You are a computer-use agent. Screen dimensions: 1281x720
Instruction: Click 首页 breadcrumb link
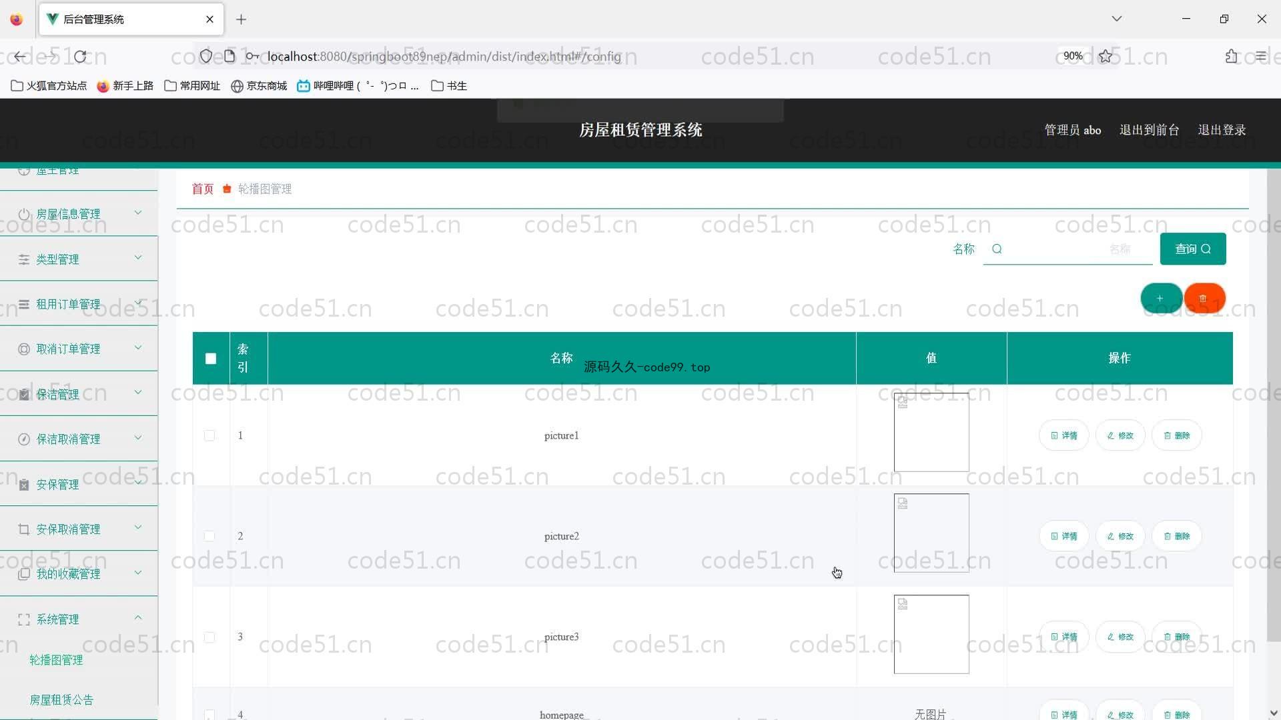click(203, 189)
